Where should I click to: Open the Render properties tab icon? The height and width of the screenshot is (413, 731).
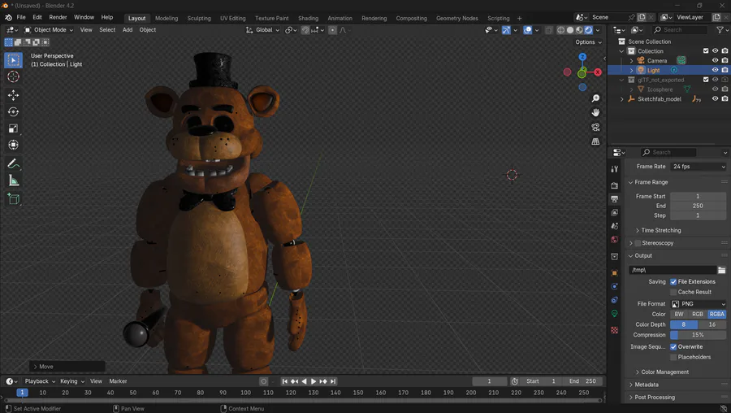coord(615,185)
